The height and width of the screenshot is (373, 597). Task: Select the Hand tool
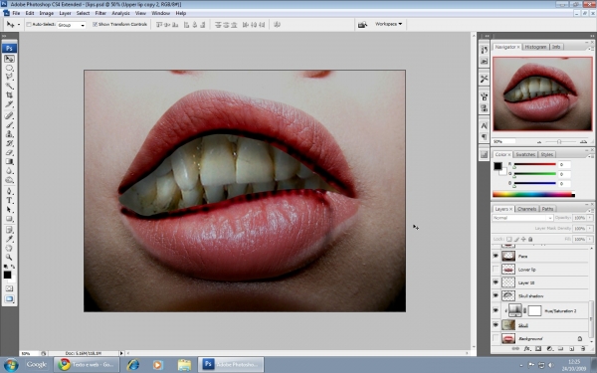tap(10, 248)
